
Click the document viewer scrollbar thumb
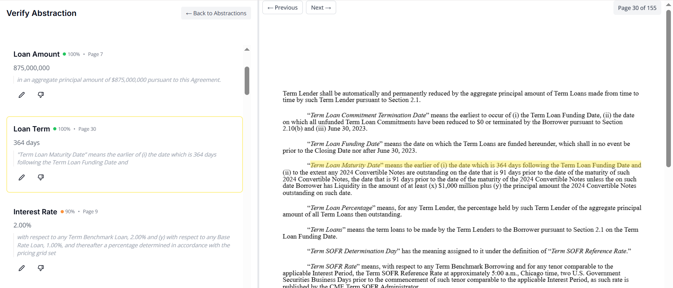(668, 89)
